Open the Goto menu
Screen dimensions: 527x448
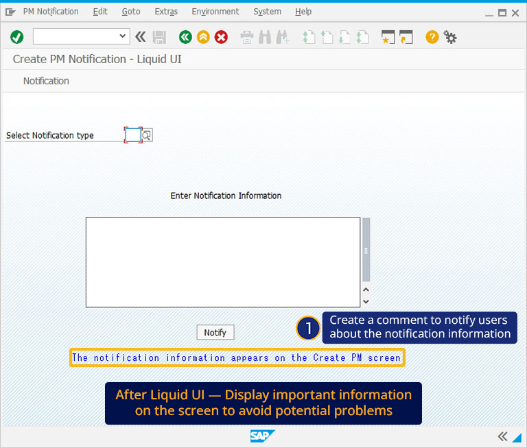click(131, 12)
